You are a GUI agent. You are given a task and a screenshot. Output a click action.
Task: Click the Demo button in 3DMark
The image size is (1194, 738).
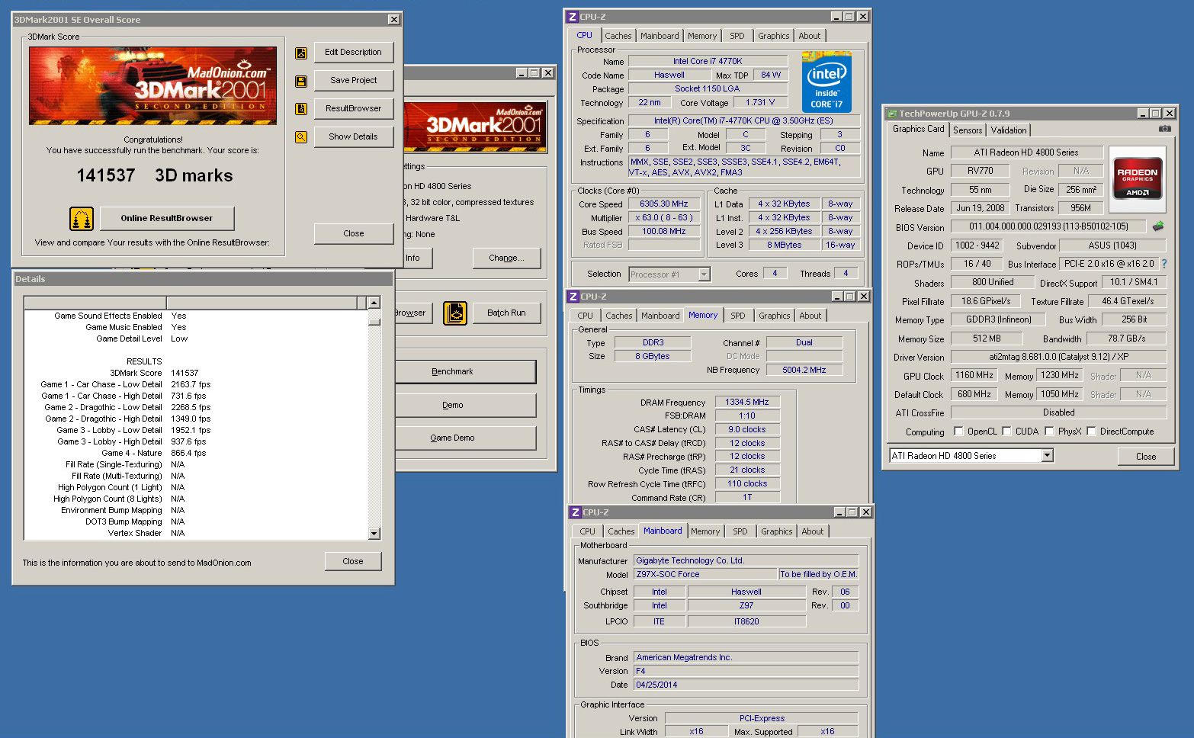(466, 405)
